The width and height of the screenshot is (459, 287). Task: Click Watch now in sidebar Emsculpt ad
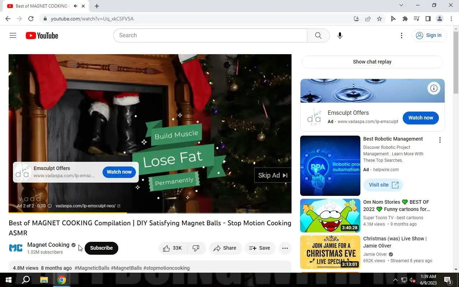point(421,118)
